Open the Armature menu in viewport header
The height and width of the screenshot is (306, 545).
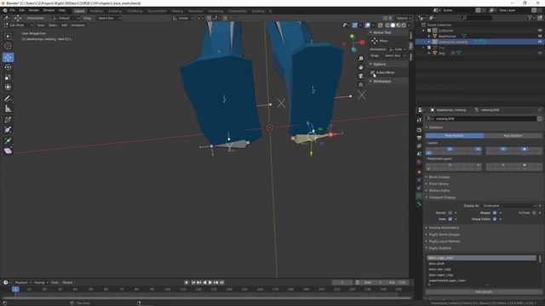[x=77, y=25]
